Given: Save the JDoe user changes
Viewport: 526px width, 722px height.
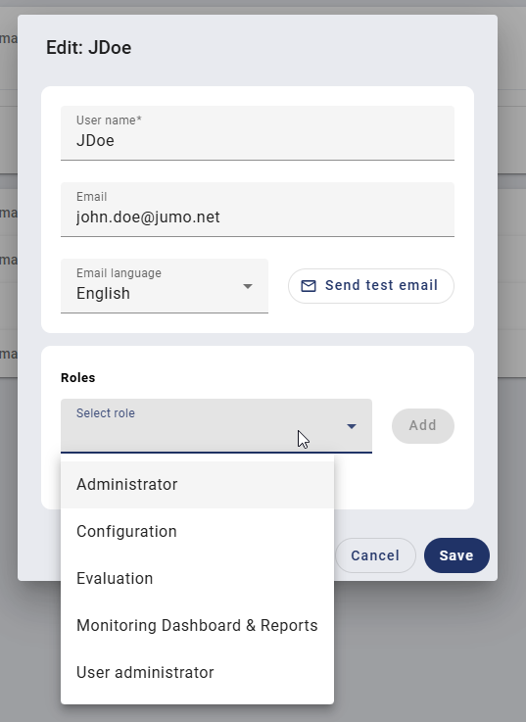Looking at the screenshot, I should point(456,555).
